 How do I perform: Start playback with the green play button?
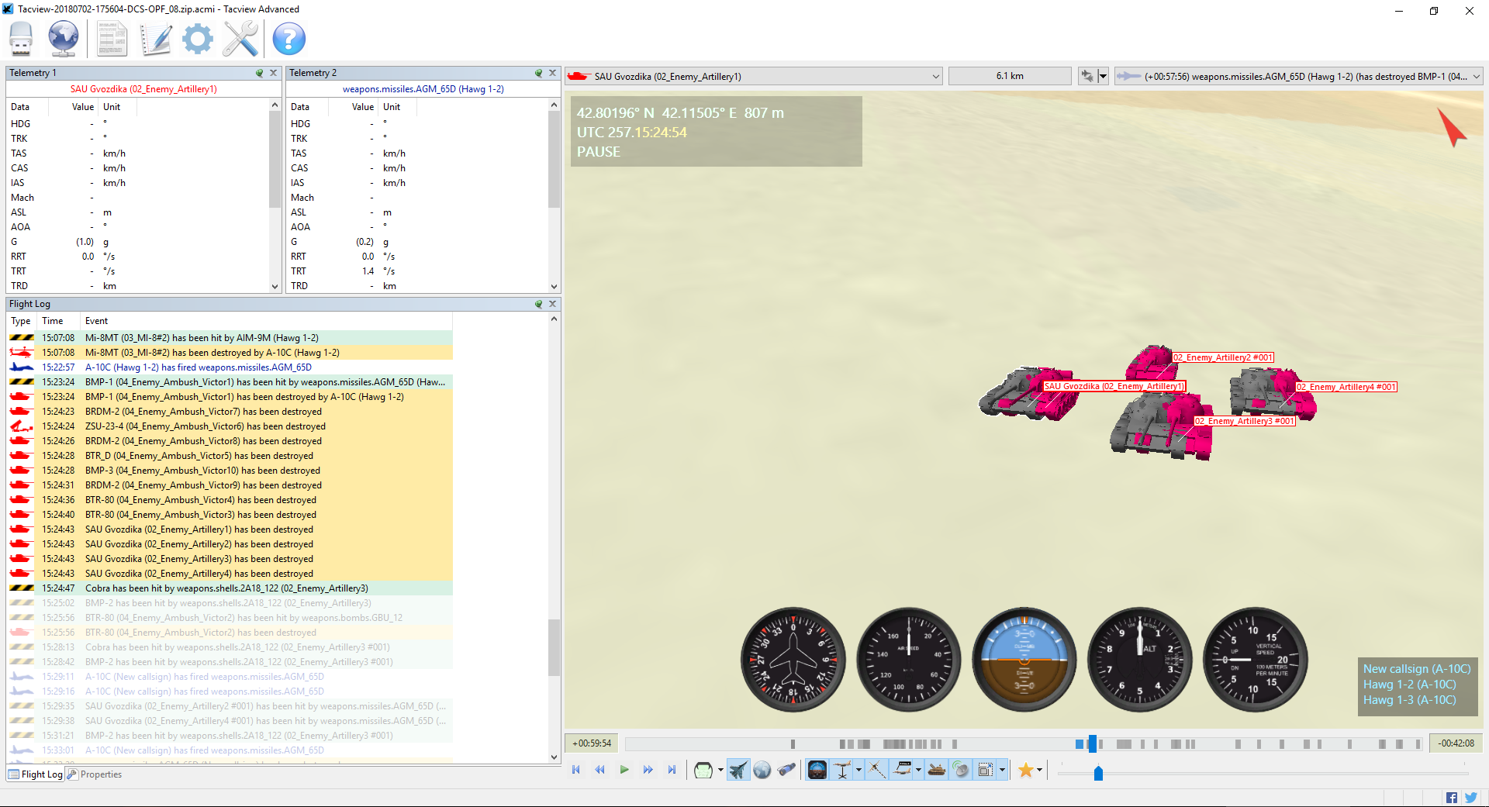(x=624, y=770)
